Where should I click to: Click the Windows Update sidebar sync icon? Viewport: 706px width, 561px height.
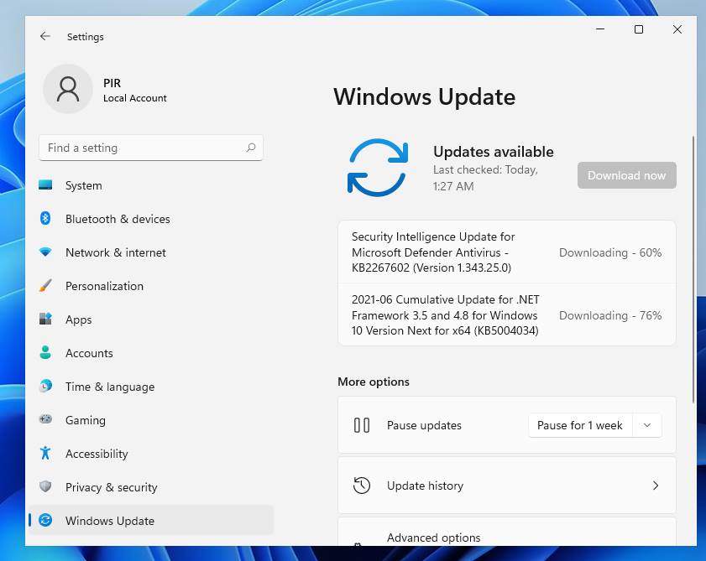(45, 520)
